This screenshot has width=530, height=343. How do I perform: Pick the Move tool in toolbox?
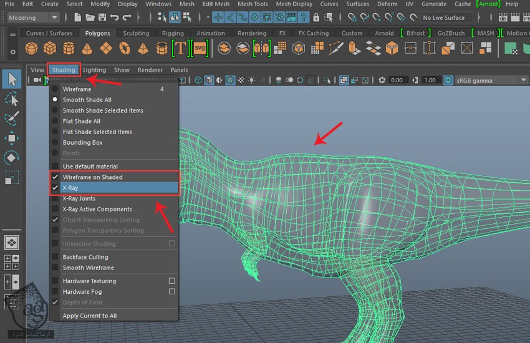coord(11,138)
